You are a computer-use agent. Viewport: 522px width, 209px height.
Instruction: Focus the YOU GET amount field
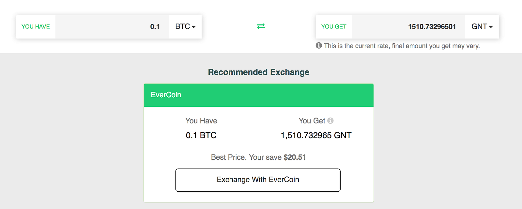click(x=408, y=27)
